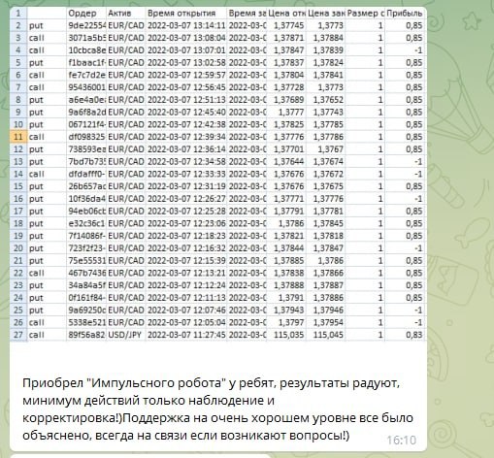
Task: Select the "Время открытия" header cell
Action: [x=186, y=14]
